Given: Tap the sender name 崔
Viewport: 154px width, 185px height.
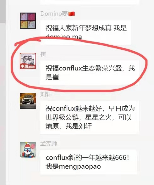Looking at the screenshot, I should 43,54.
